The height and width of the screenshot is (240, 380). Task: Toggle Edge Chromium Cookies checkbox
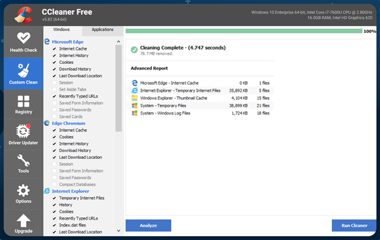click(x=54, y=137)
